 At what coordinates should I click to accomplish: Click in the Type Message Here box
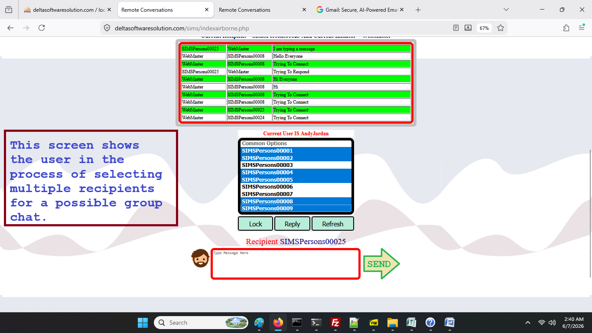(286, 264)
